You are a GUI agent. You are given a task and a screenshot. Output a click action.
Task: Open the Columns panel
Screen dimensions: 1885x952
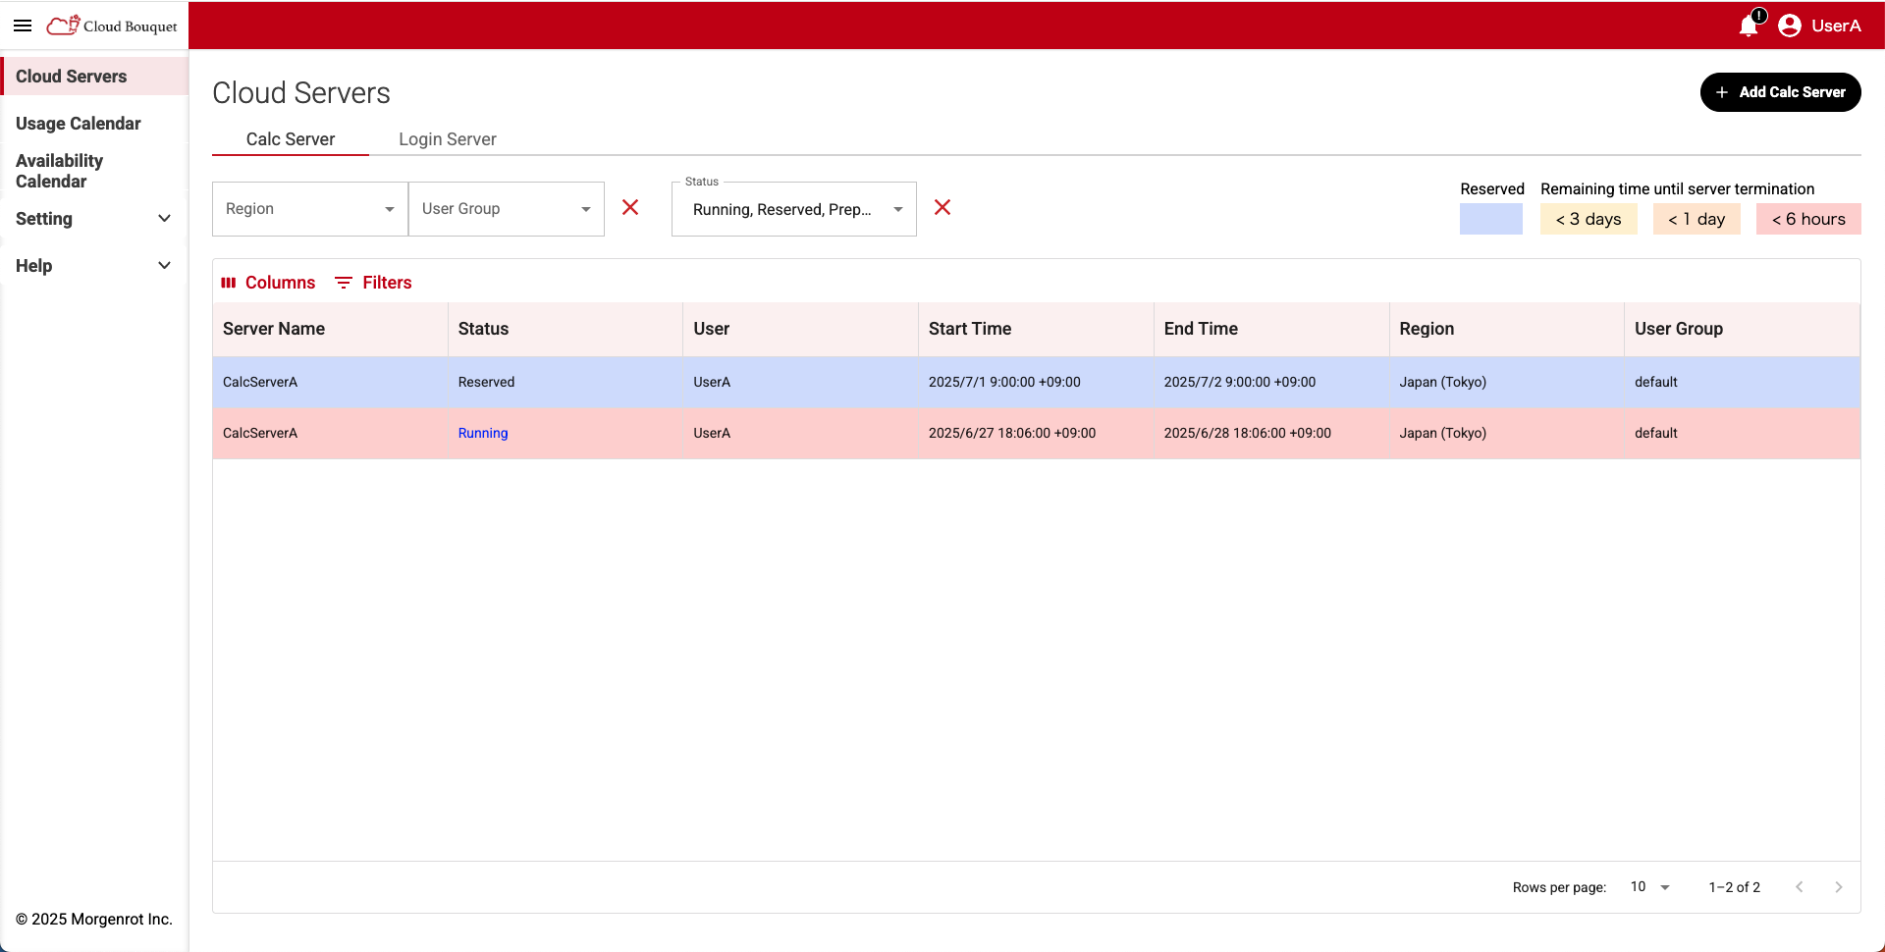click(x=268, y=283)
